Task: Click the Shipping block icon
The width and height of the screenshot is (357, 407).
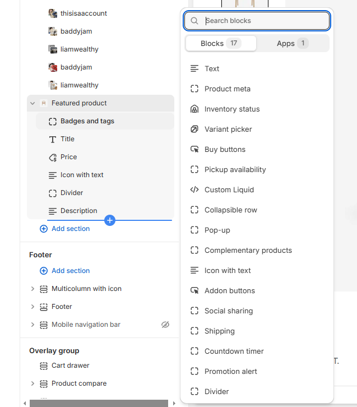Action: pos(194,331)
